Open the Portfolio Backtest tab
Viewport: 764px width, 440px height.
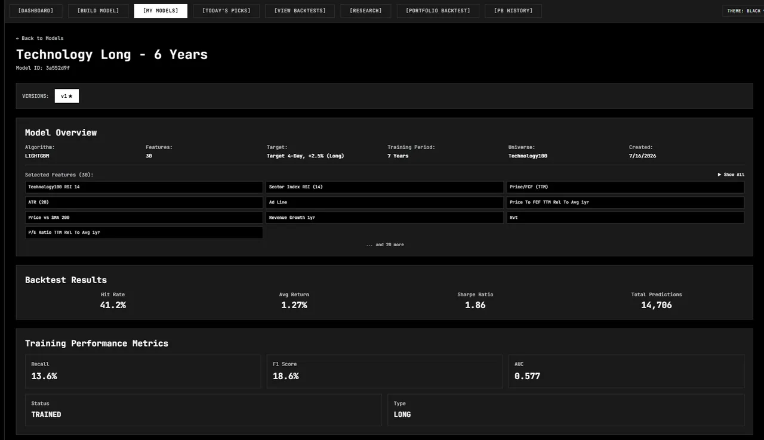click(438, 11)
